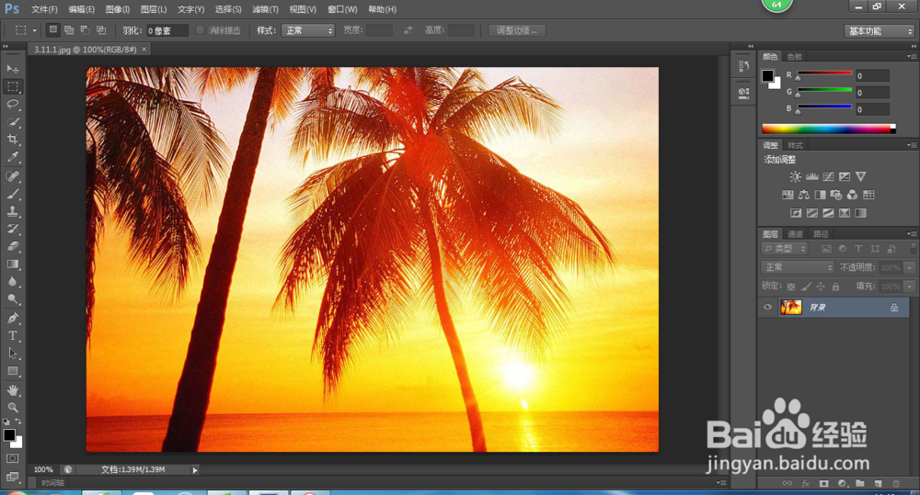Activate the Pen tool

pos(12,318)
